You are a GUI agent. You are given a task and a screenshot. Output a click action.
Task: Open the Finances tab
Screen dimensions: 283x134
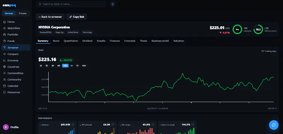pyautogui.click(x=115, y=41)
